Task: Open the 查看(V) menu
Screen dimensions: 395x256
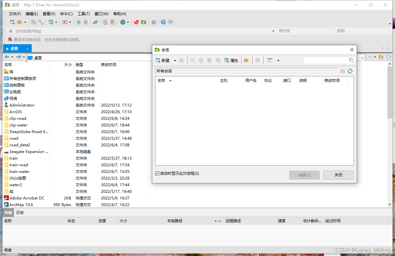Action: tap(49, 14)
